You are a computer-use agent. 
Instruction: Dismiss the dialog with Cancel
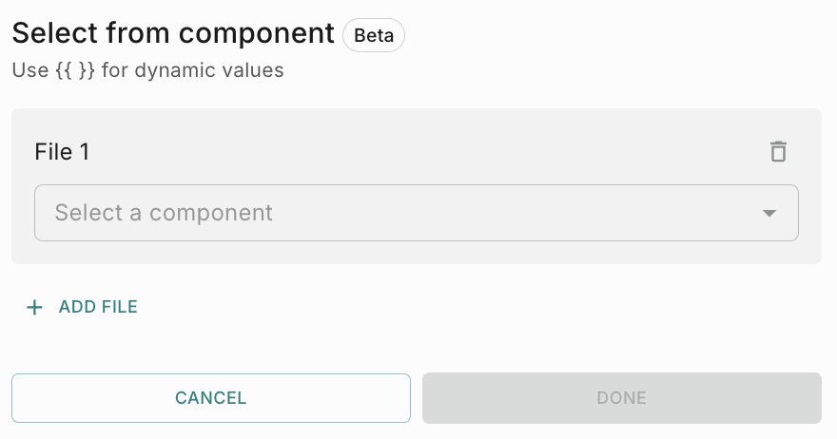(210, 398)
